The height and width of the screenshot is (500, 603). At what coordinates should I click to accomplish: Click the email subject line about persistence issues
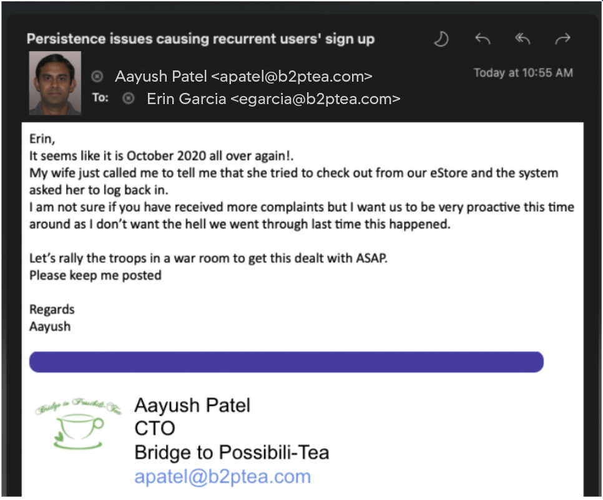point(200,39)
